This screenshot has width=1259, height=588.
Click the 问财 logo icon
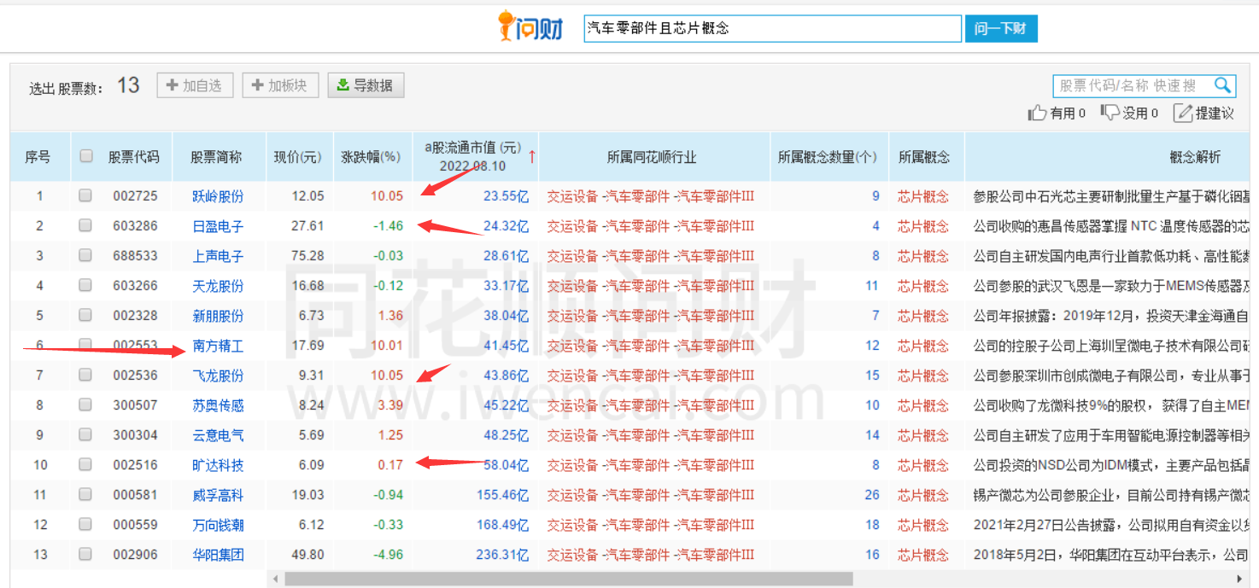click(x=531, y=27)
